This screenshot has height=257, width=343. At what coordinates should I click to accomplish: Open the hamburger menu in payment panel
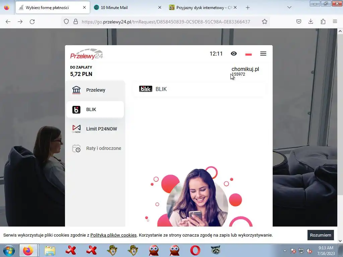click(x=263, y=54)
